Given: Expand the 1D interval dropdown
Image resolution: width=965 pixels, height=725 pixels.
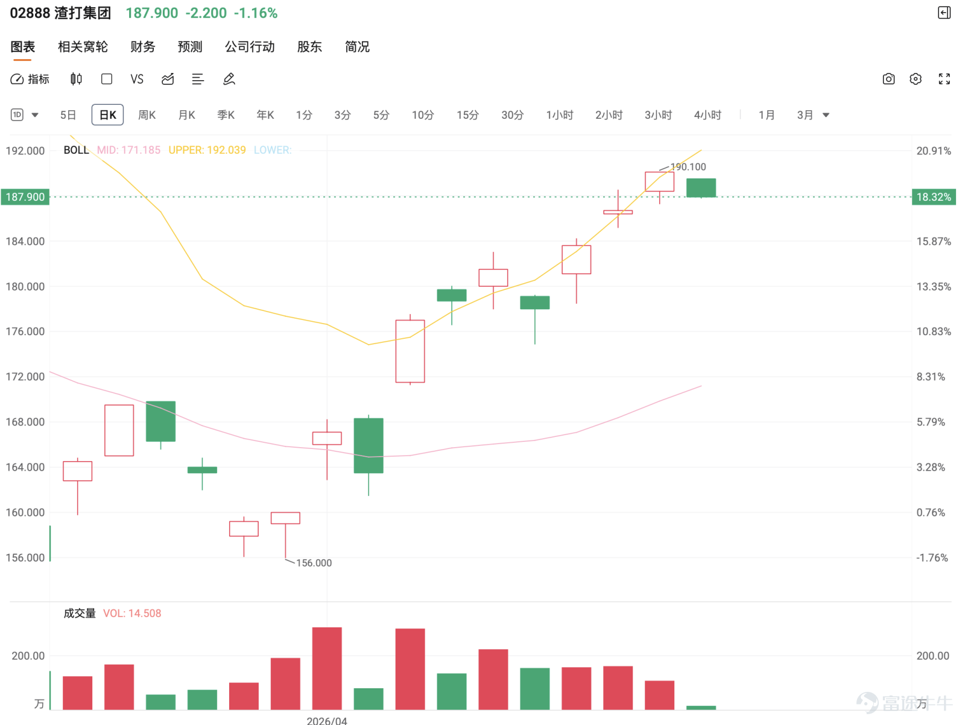Looking at the screenshot, I should (25, 115).
